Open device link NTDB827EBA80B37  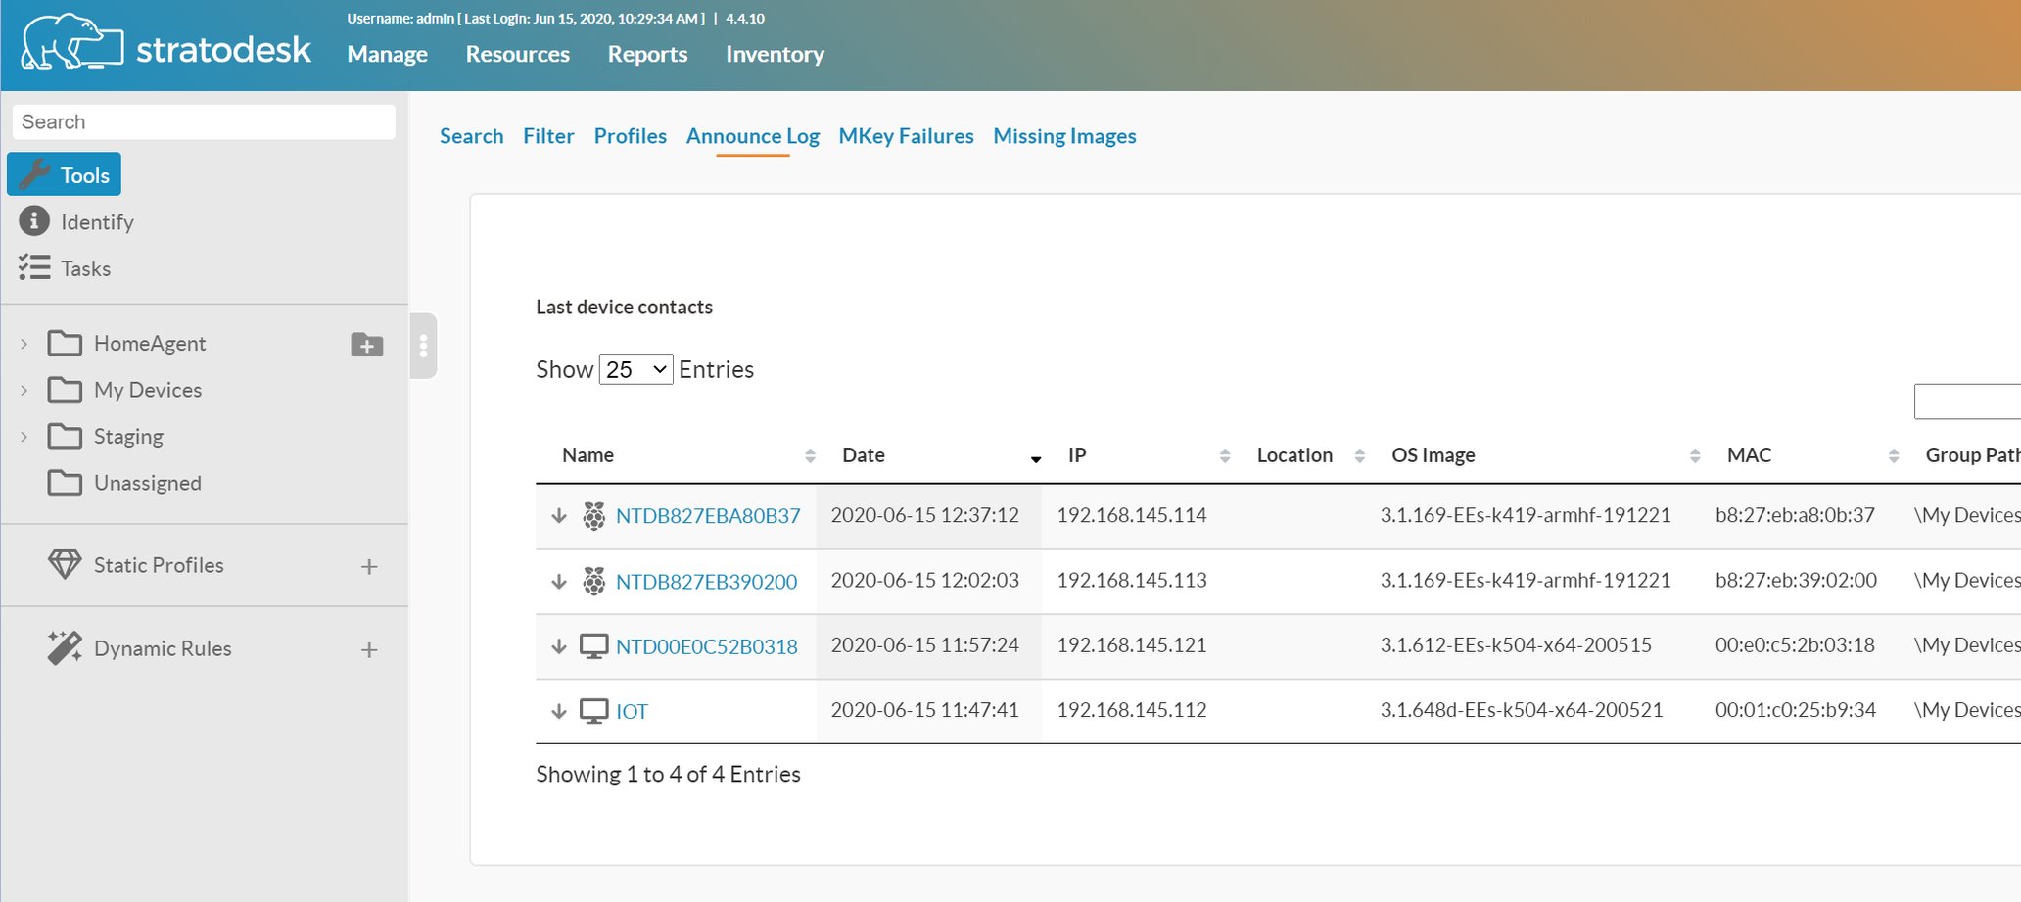[708, 516]
